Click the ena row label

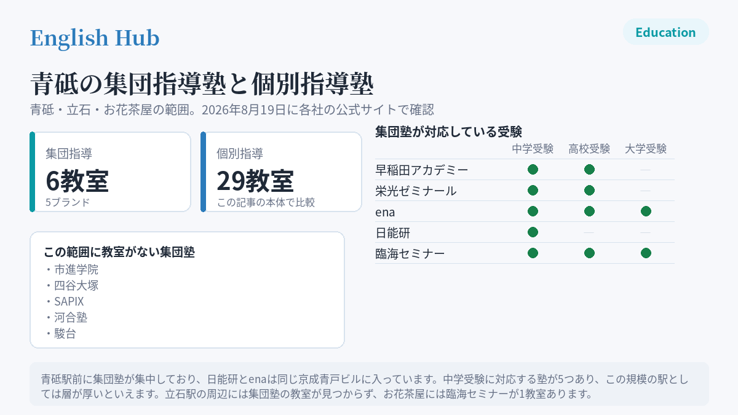tap(385, 211)
